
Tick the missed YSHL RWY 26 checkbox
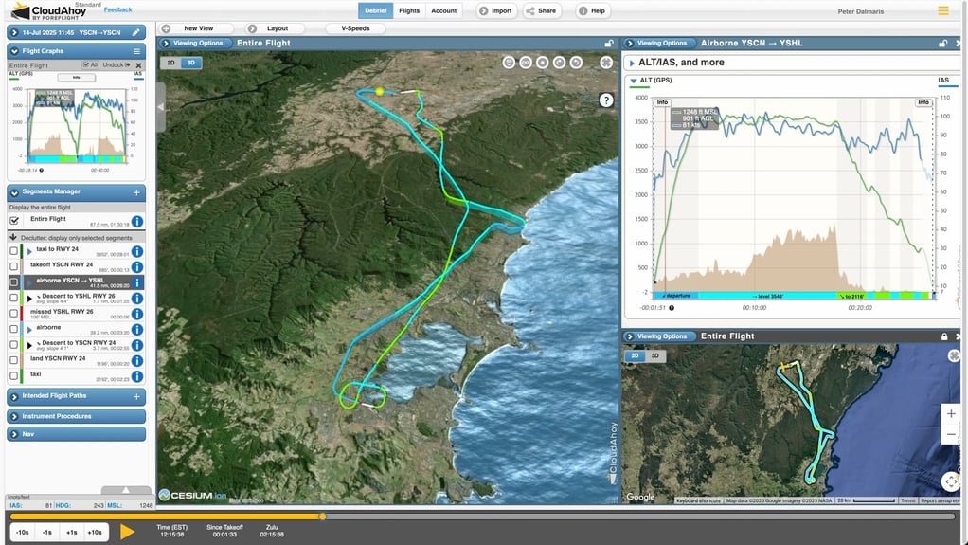coord(13,313)
